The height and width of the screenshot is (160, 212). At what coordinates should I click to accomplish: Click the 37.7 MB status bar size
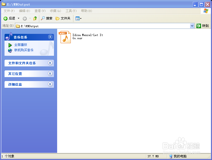click(153, 156)
